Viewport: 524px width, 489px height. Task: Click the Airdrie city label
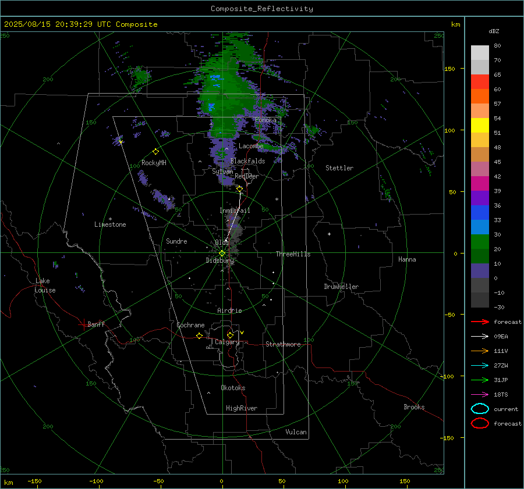tap(229, 310)
